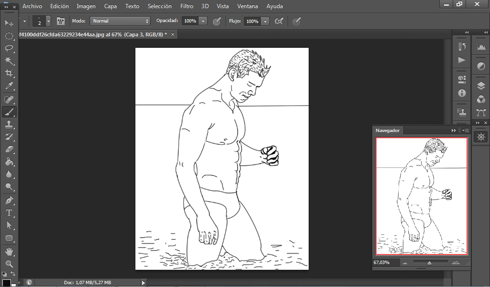Expand the right icon dock column
The height and width of the screenshot is (287, 490).
(486, 32)
